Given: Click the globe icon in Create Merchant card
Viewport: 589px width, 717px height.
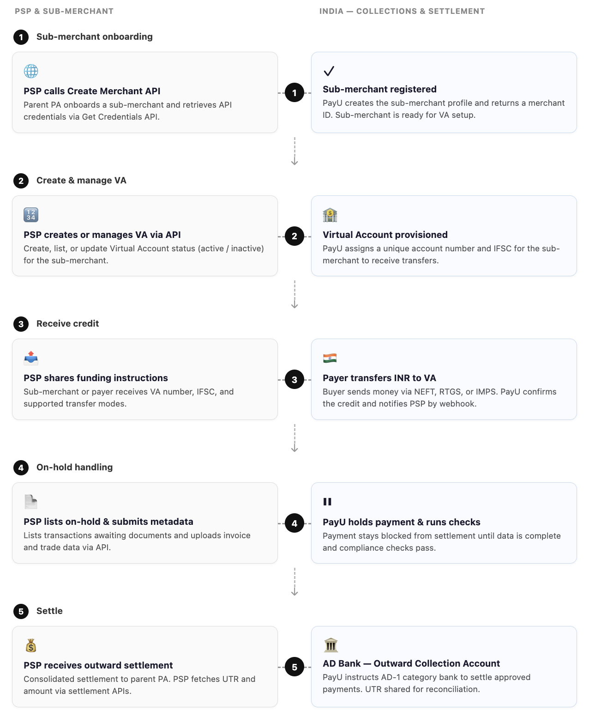Looking at the screenshot, I should point(31,71).
